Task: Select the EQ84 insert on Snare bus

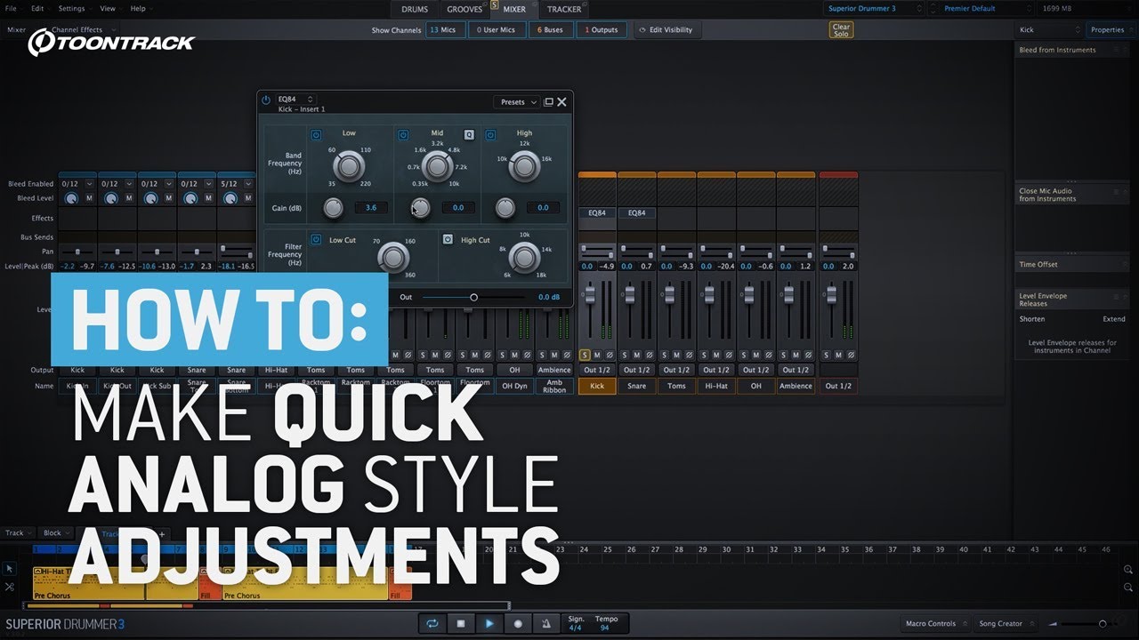Action: [637, 213]
